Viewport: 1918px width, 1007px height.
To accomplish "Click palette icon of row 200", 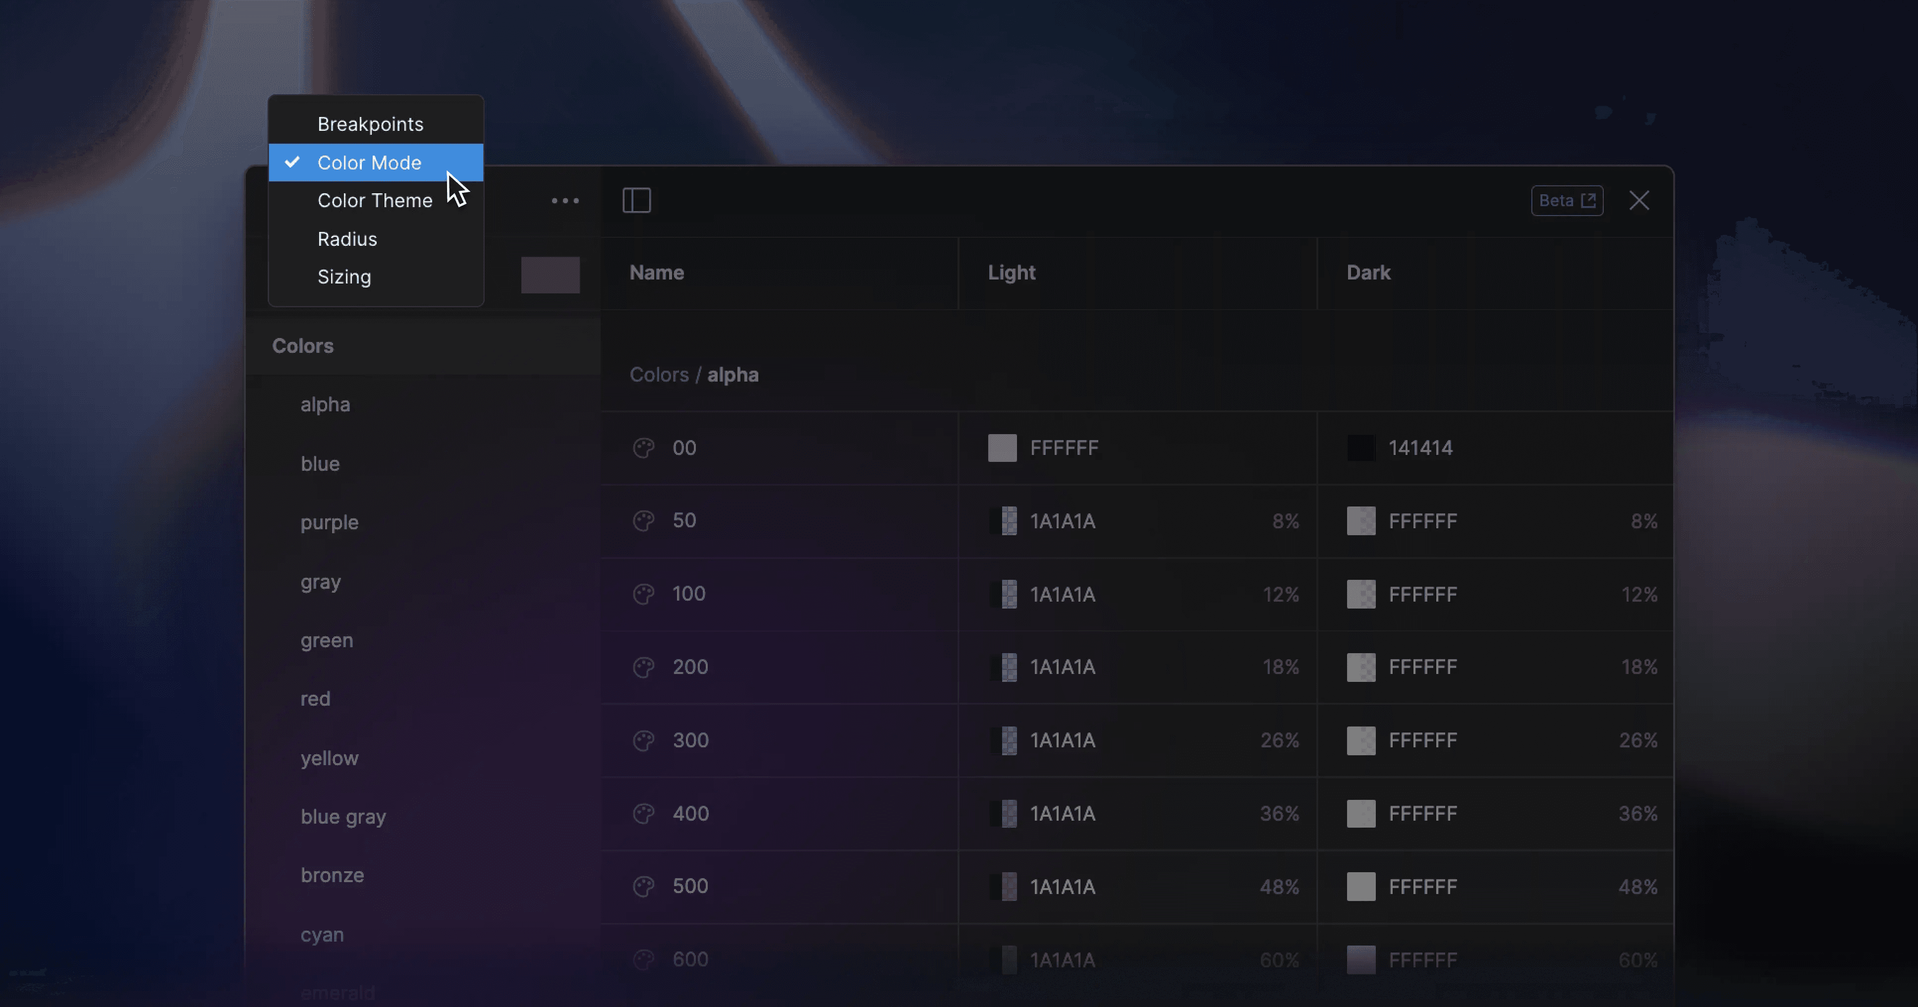I will coord(643,667).
